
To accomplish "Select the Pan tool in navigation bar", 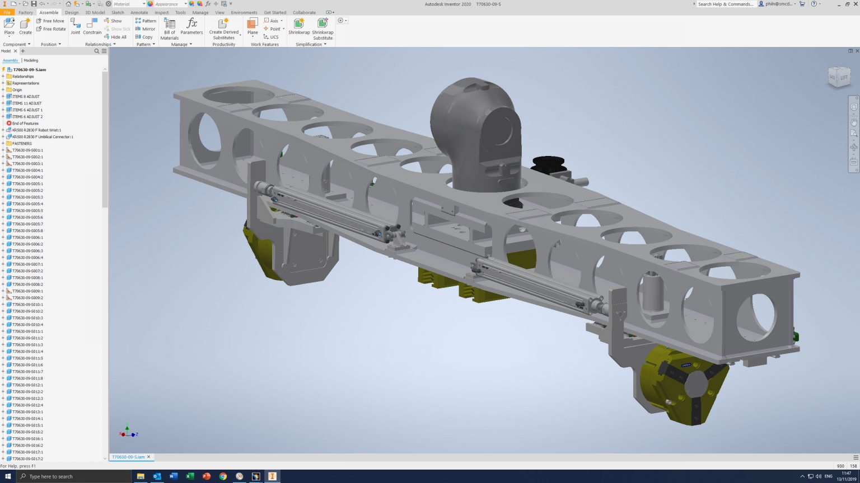I will tap(854, 121).
